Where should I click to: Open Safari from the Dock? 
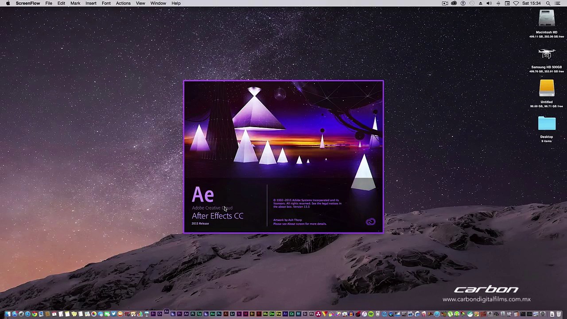pyautogui.click(x=27, y=314)
